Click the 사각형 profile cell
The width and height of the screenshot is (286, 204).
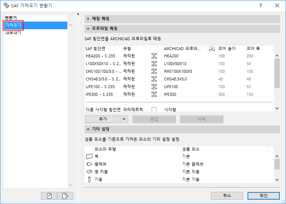coord(170,109)
